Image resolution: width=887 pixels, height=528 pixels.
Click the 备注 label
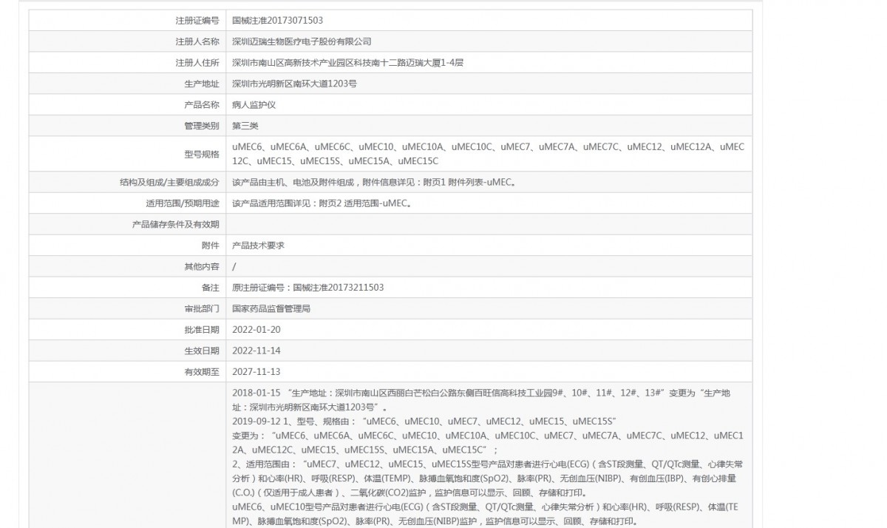210,287
